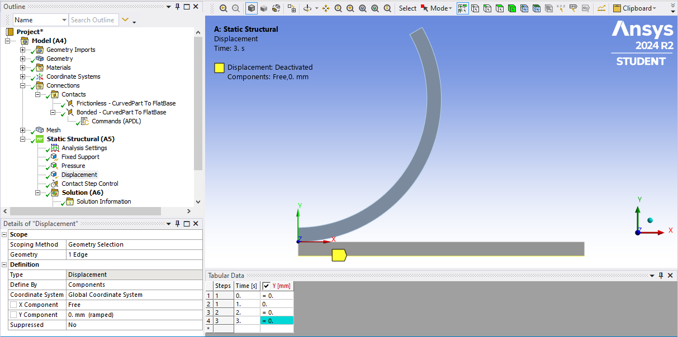Select the Pressure load in the tree

[73, 166]
